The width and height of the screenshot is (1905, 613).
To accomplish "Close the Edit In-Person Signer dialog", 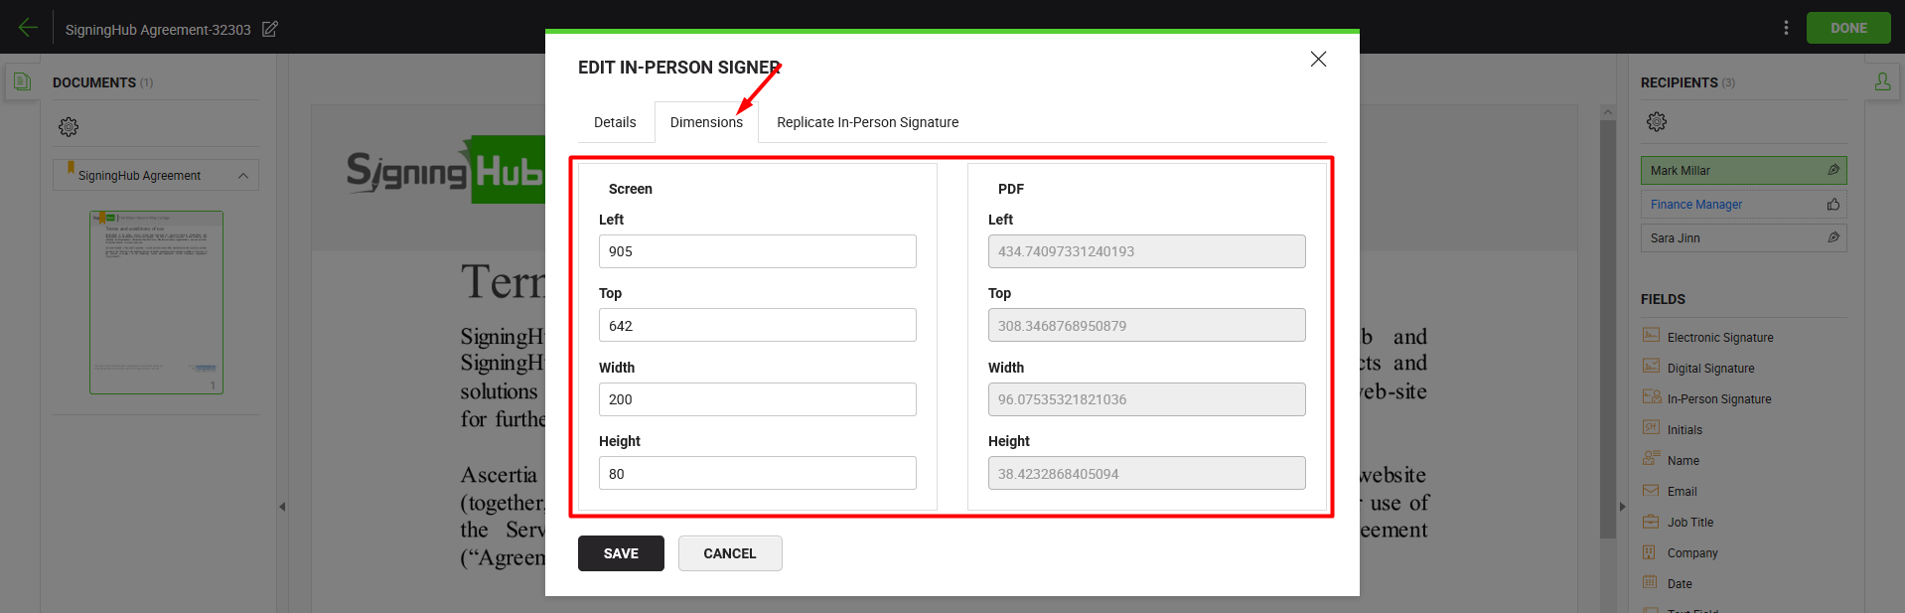I will pyautogui.click(x=1318, y=59).
